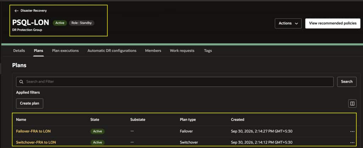Open Automatic DR configurations tab
This screenshot has height=148, width=363.
click(x=112, y=51)
